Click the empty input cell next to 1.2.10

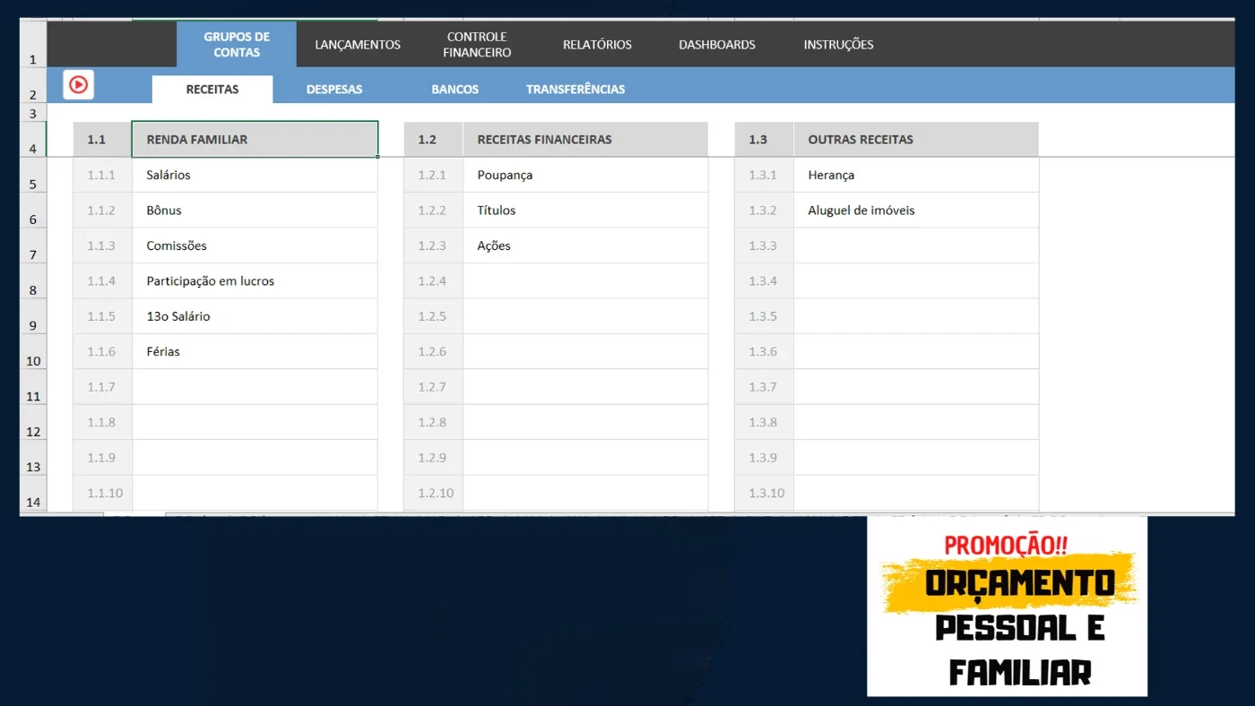(585, 494)
